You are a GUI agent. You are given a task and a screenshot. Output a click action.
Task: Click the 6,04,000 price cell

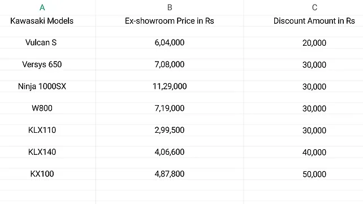(x=170, y=42)
